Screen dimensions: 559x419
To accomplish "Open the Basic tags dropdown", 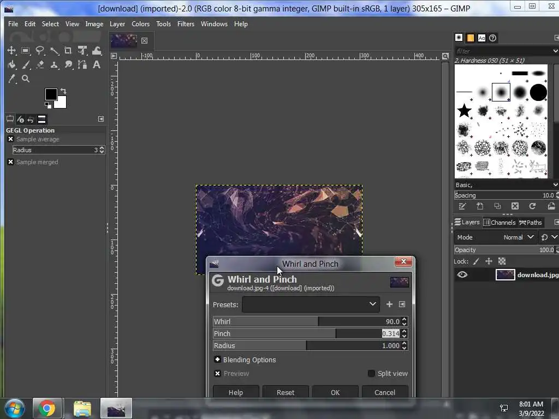I will pos(555,185).
